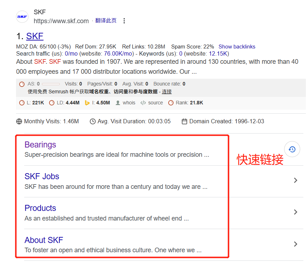The height and width of the screenshot is (264, 308).
Task: Click the 翻译此页 translate option
Action: click(x=106, y=21)
